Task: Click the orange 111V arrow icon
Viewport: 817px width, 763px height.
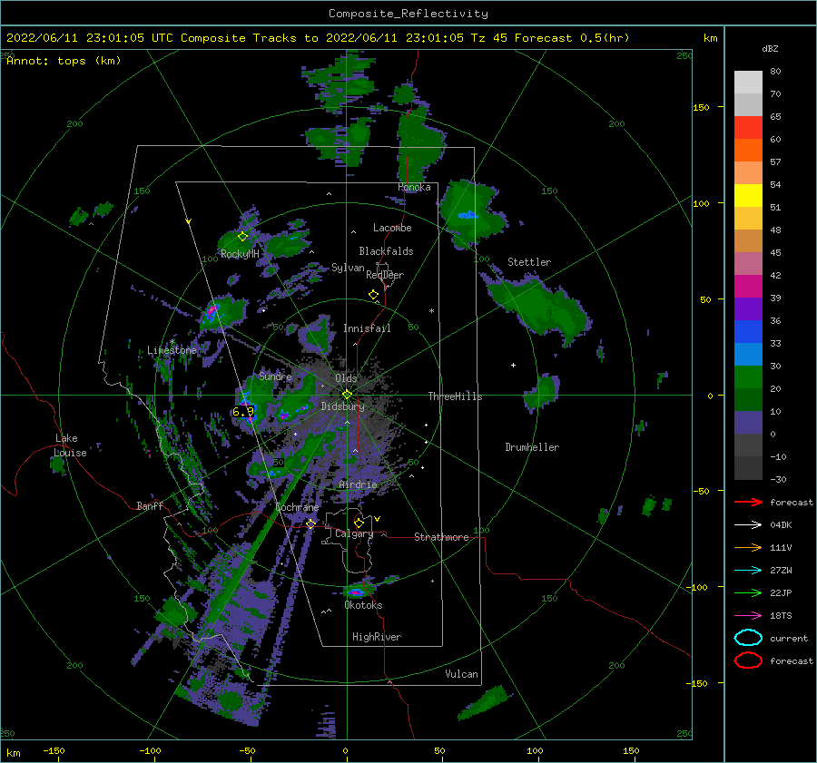Action: point(748,547)
